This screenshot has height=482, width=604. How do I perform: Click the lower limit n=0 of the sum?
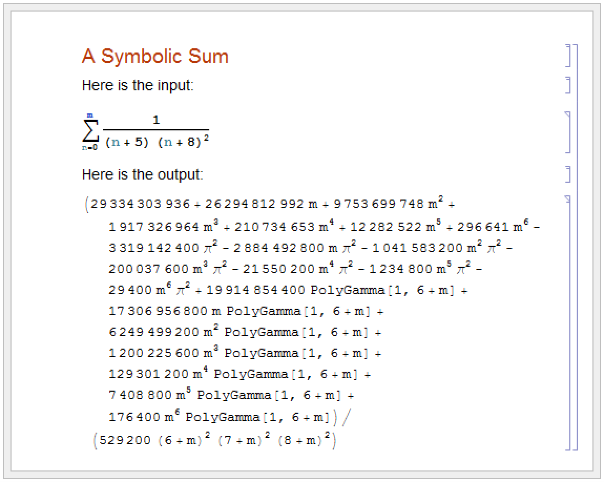89,148
